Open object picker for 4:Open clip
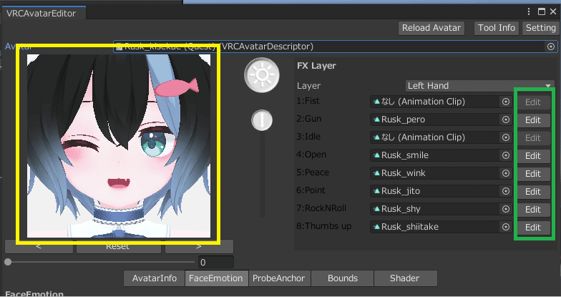This screenshot has width=561, height=297. pos(505,155)
